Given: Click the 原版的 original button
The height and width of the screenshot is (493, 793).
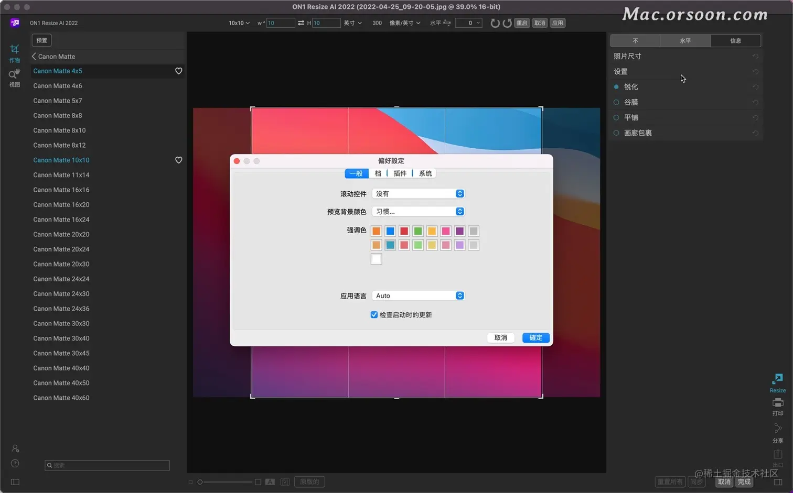Looking at the screenshot, I should [309, 482].
